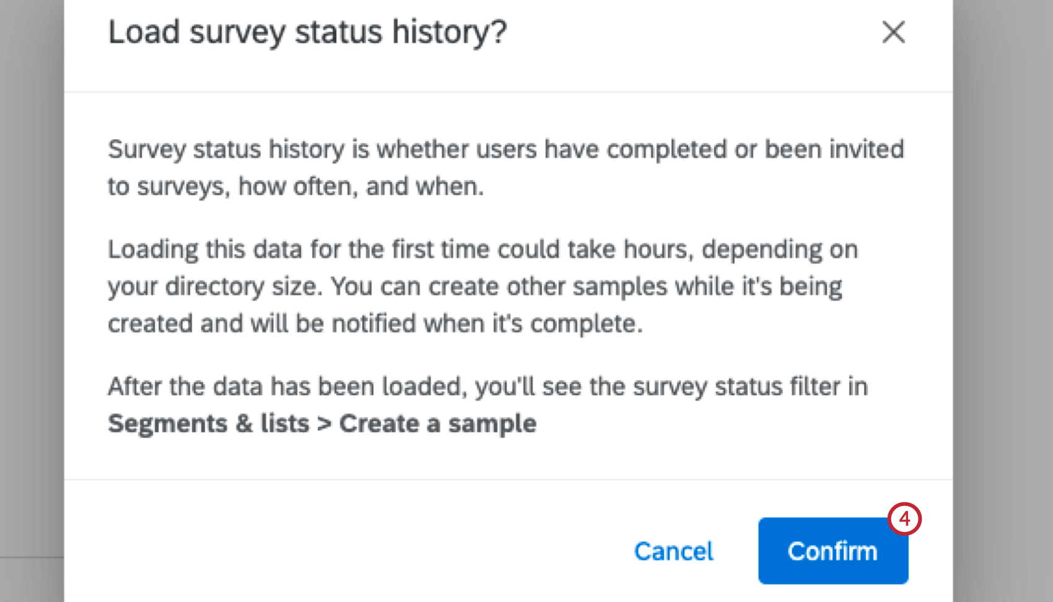Cancel loading survey status history
Screen dimensions: 1053x602
click(674, 551)
